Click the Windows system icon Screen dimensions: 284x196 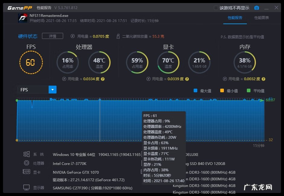coord(27,154)
